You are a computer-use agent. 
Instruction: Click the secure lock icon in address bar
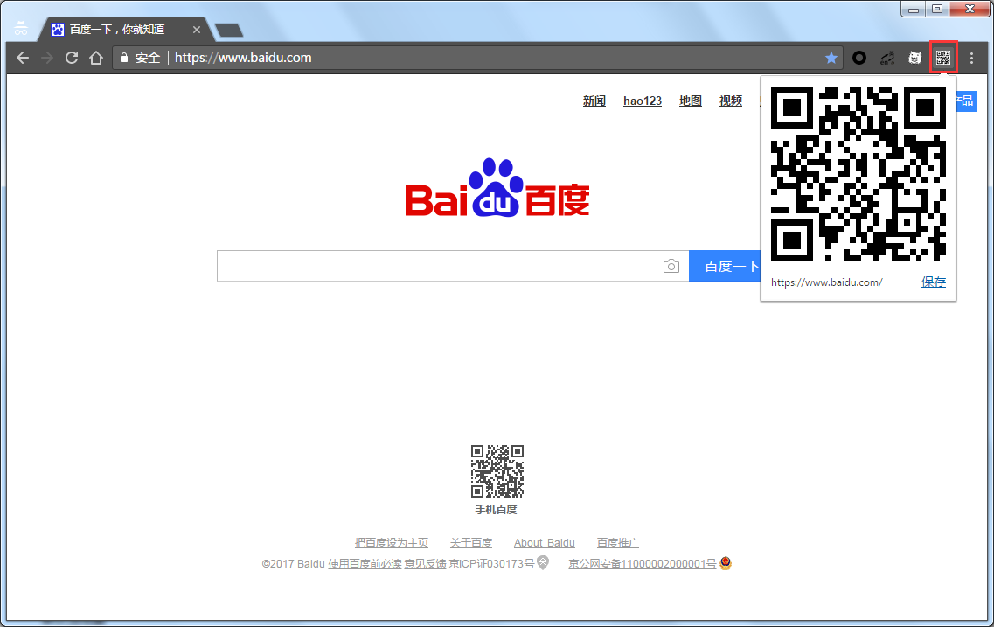point(124,58)
